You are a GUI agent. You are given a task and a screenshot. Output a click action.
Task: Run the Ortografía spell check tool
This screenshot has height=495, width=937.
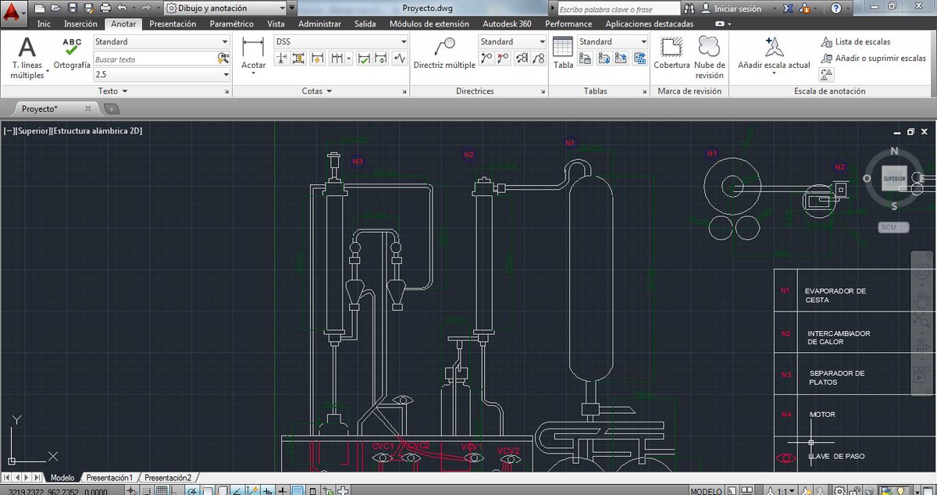click(x=72, y=53)
